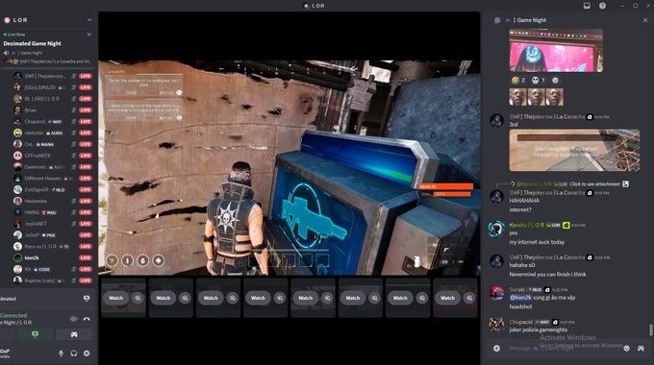Click the noise suppression waveform icon
Viewport: 654px width, 365px height.
click(x=73, y=319)
